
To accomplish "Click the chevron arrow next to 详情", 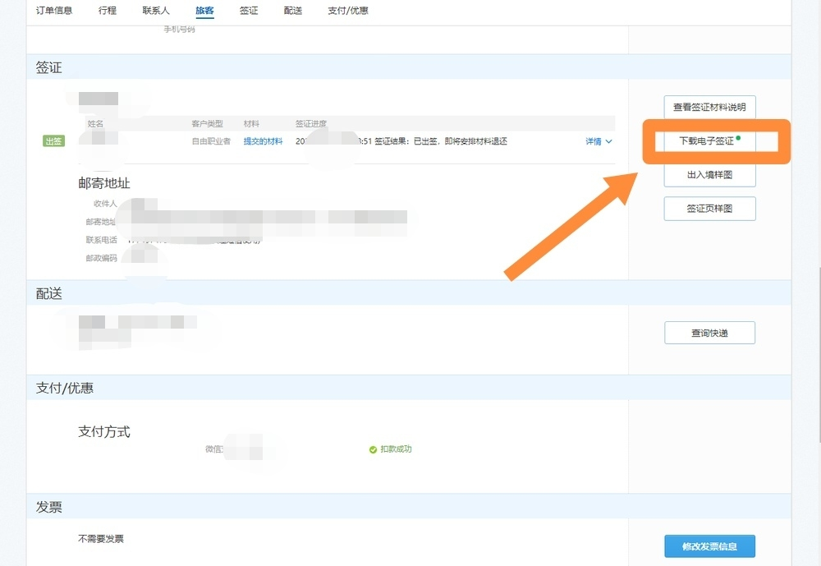I will coord(608,142).
